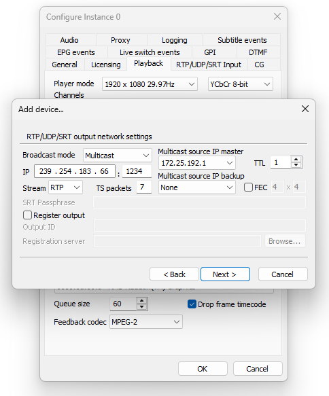Open the YCbCr 8-bit dropdown
This screenshot has width=329, height=396.
point(241,84)
